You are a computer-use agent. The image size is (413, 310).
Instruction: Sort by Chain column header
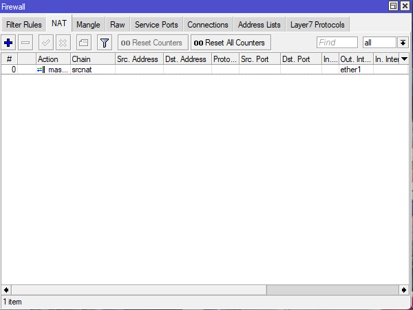[x=93, y=59]
